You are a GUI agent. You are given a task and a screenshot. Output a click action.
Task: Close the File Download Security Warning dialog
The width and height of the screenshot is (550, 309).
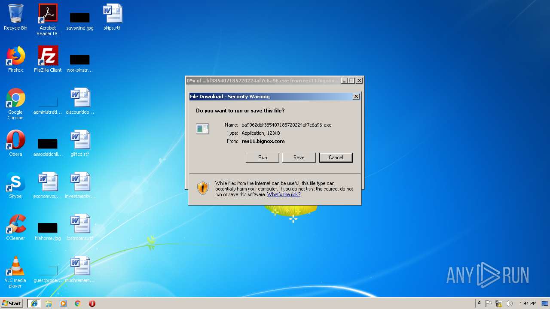[356, 97]
